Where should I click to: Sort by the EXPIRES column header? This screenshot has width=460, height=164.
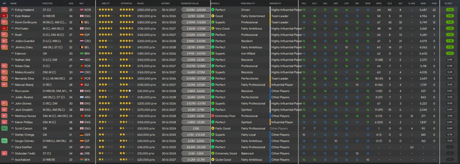pos(166,3)
